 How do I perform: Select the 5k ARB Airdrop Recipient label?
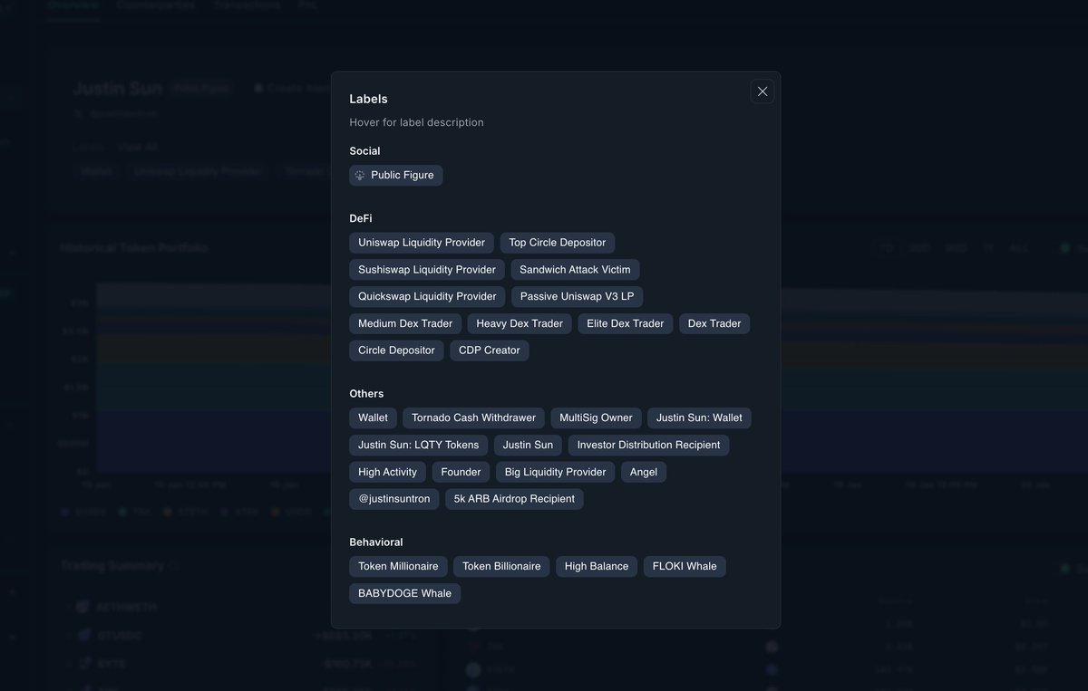coord(514,499)
